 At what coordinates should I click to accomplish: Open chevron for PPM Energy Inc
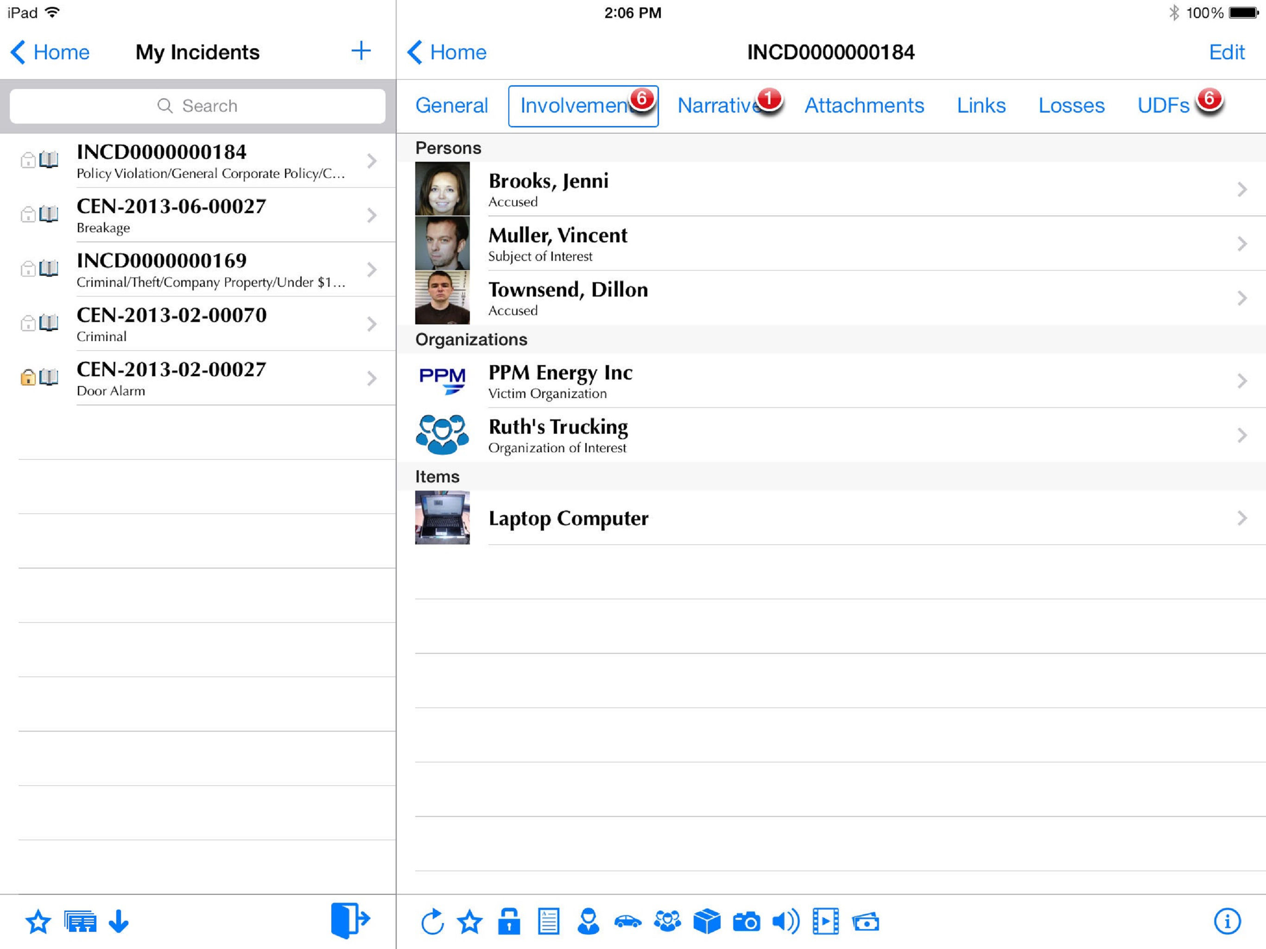point(1242,381)
